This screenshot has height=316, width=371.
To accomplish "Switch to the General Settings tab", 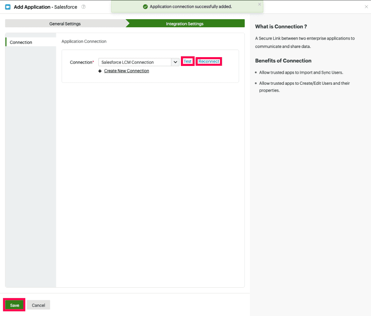I will [x=66, y=23].
